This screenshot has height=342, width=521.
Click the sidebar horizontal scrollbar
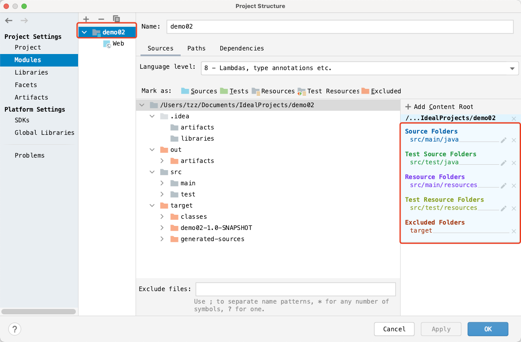click(x=38, y=311)
